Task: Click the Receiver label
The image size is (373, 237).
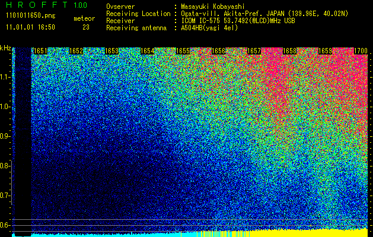Action: (120, 21)
